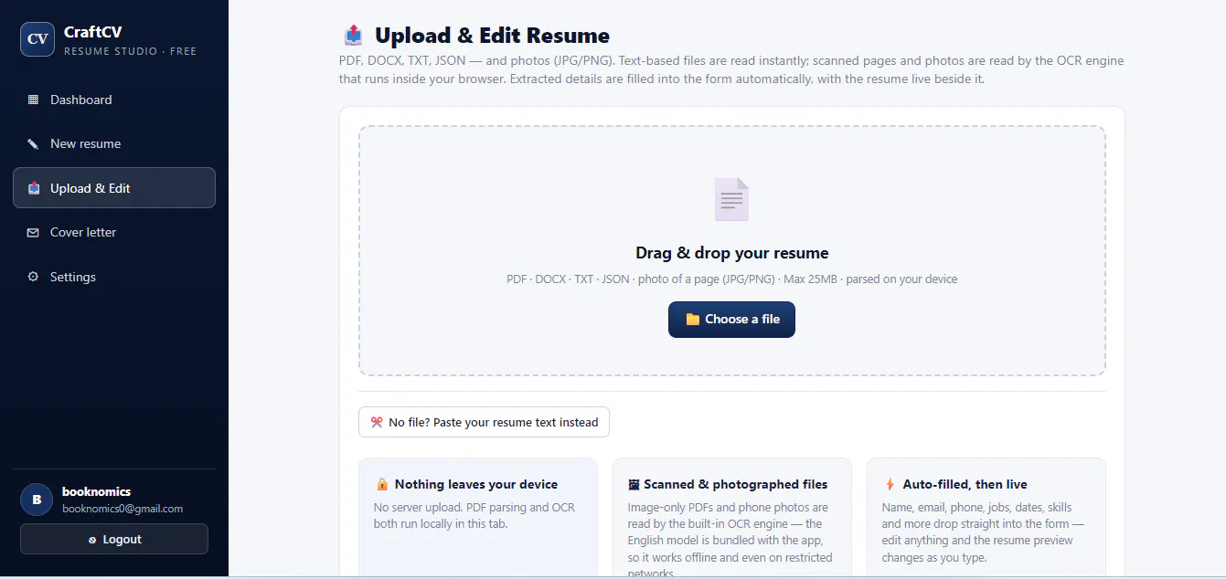
Task: Click the Upload & Edit Resume heading
Action: (492, 36)
